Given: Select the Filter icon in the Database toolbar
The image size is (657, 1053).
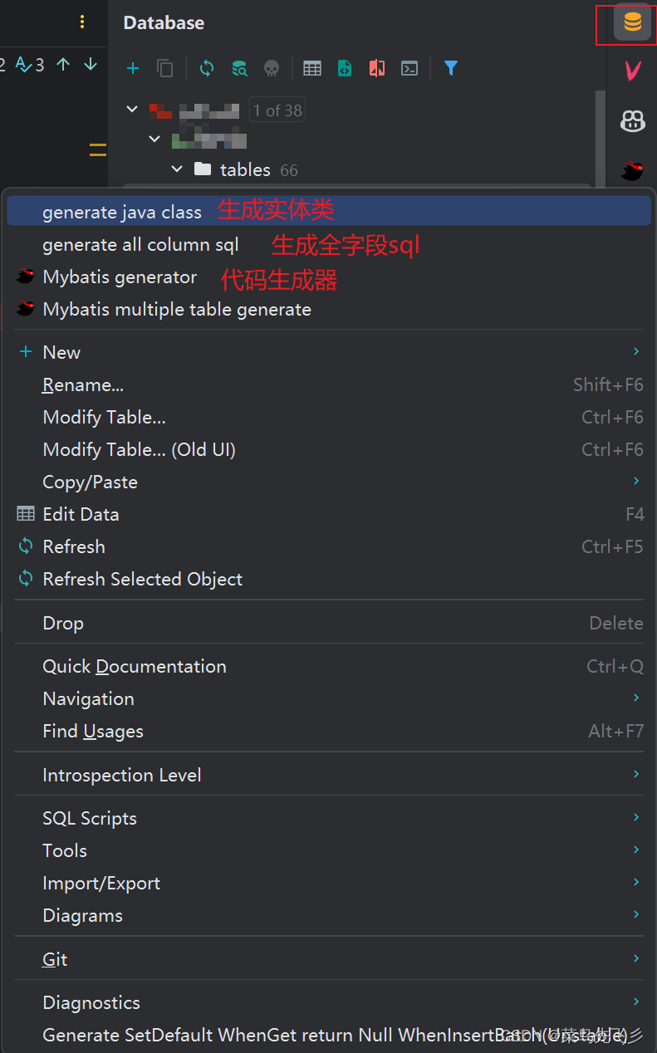Looking at the screenshot, I should pyautogui.click(x=450, y=68).
